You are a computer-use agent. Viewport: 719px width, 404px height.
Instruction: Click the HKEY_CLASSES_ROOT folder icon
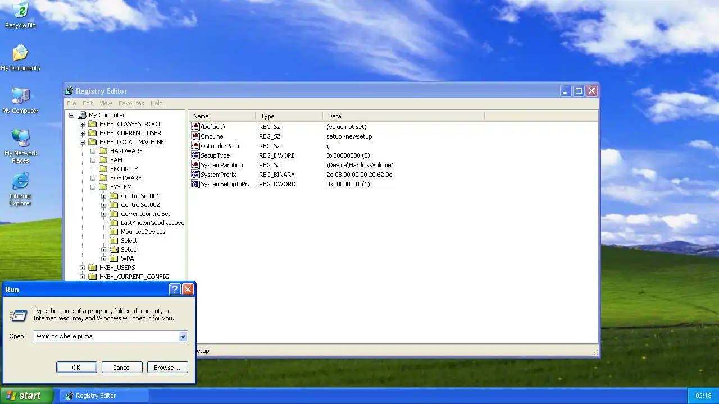93,124
